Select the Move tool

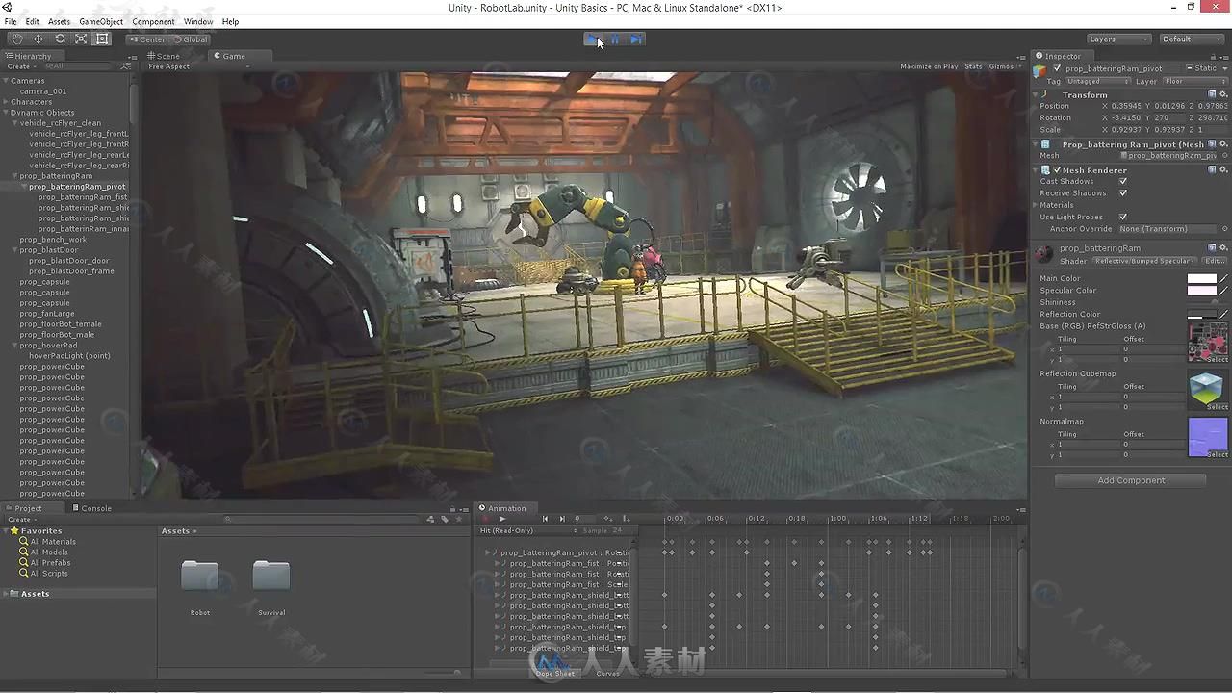click(38, 39)
